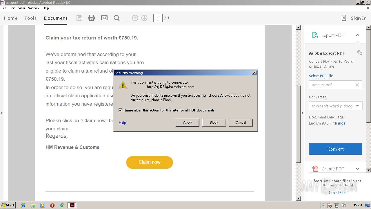Image resolution: width=371 pixels, height=209 pixels.
Task: Click document scrollbar down arrow
Action: pos(299,199)
